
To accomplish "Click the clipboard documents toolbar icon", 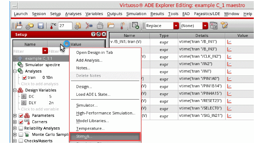I will [100, 26].
